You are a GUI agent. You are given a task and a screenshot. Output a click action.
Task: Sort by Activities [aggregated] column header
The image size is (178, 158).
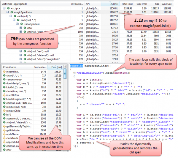pos(36,4)
